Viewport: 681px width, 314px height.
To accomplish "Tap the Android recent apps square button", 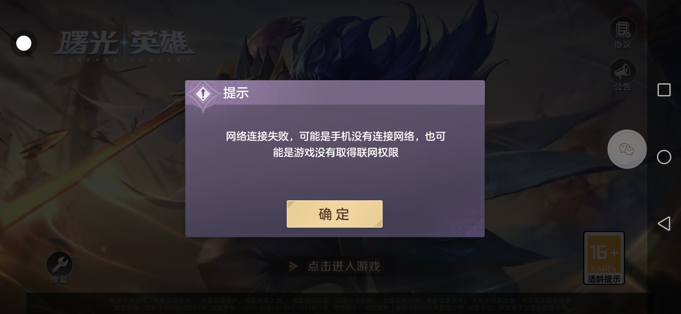I will point(664,90).
